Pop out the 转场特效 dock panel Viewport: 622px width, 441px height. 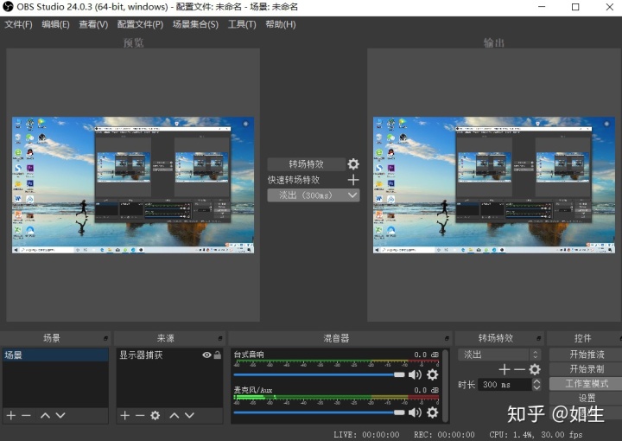pos(539,339)
